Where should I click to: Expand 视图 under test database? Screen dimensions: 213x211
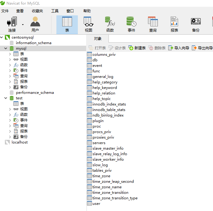[x=10, y=109]
